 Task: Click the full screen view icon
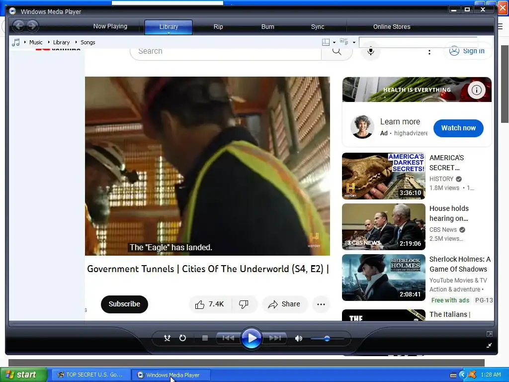[490, 334]
